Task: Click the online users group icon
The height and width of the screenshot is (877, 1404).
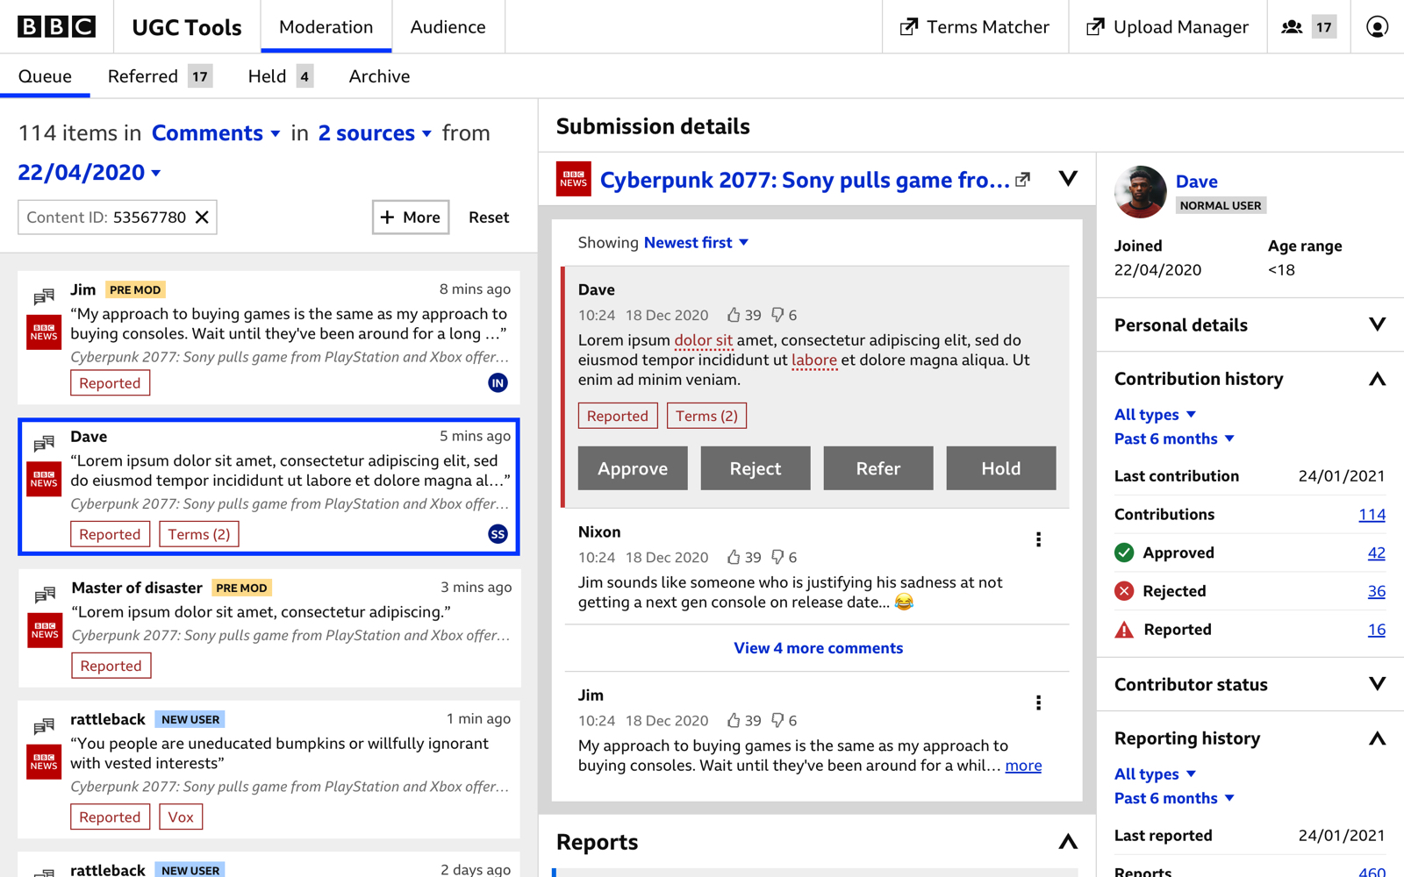Action: click(1292, 27)
